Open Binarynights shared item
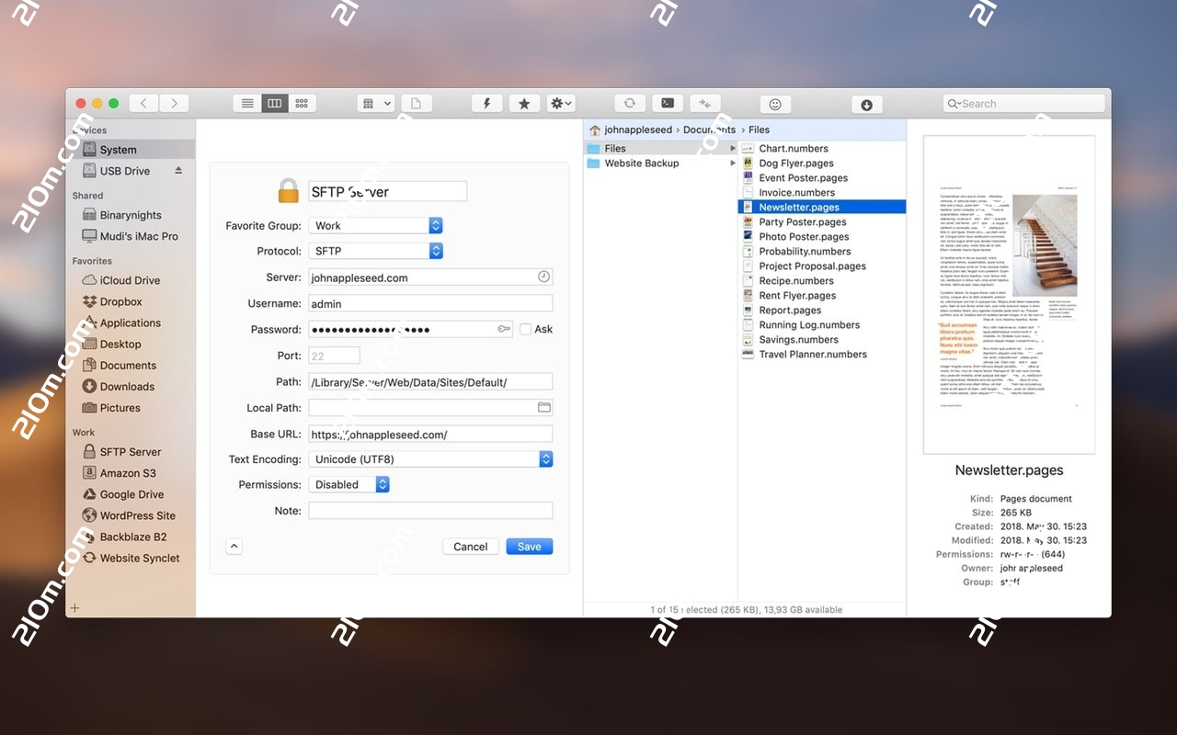 [x=130, y=215]
